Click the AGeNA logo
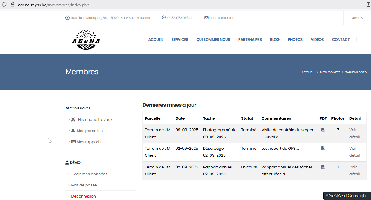371x200 pixels. (86, 40)
